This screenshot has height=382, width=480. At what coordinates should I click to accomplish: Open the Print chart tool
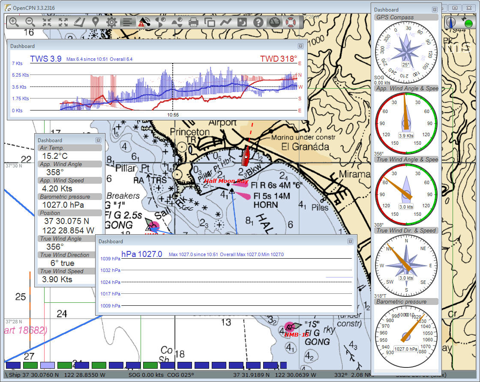coord(193,22)
